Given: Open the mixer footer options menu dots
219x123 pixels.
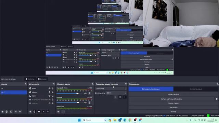Looking at the screenshot, I should click(x=63, y=112).
